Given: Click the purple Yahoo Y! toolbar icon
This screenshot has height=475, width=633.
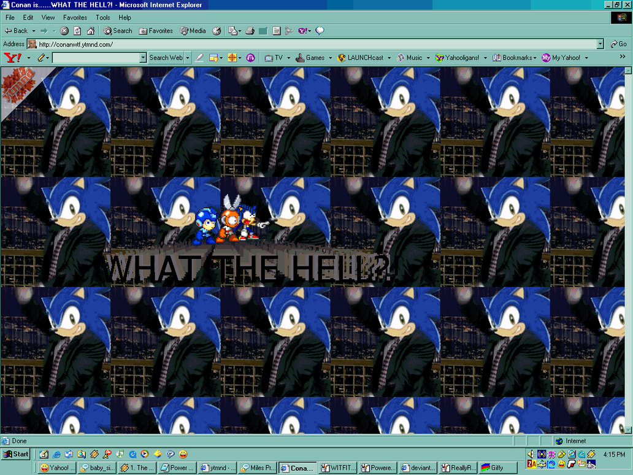Looking at the screenshot, I should coord(303,31).
